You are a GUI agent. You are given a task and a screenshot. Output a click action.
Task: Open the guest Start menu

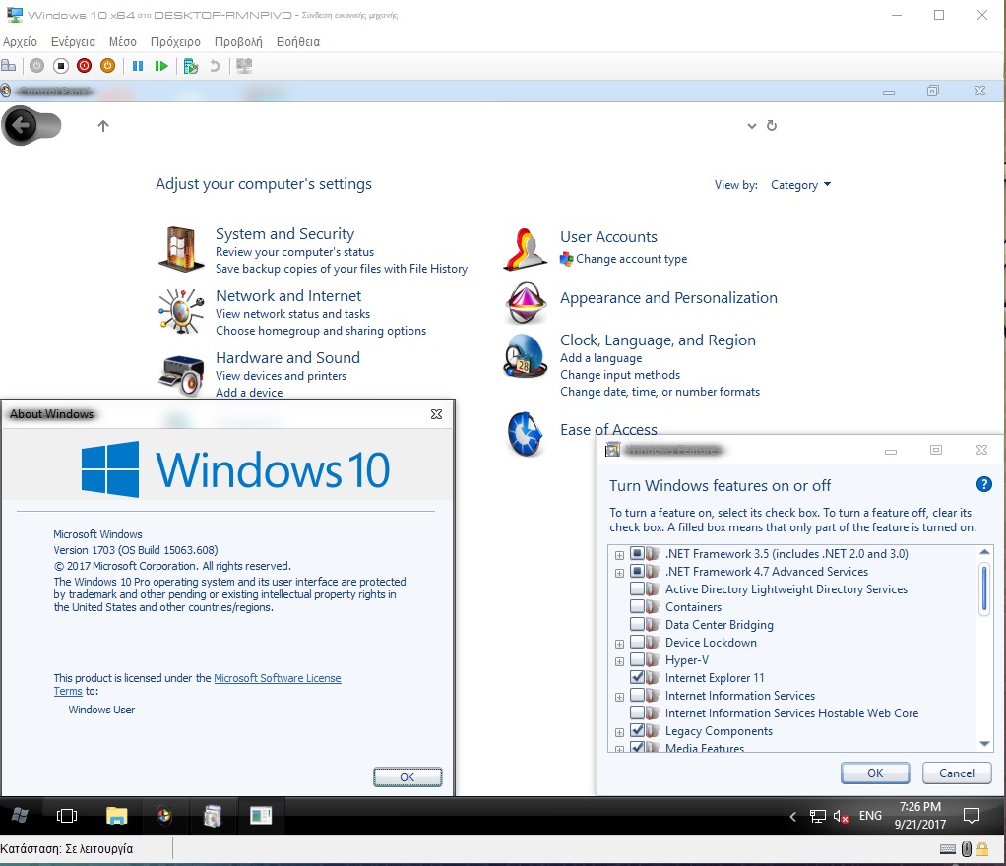(20, 816)
